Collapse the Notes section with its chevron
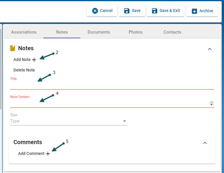 (209, 49)
